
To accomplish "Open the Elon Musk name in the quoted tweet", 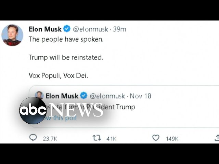I will [x=62, y=96].
